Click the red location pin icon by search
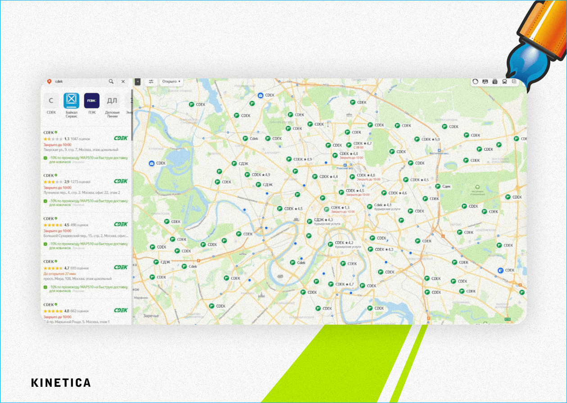The width and height of the screenshot is (567, 403). click(x=49, y=82)
